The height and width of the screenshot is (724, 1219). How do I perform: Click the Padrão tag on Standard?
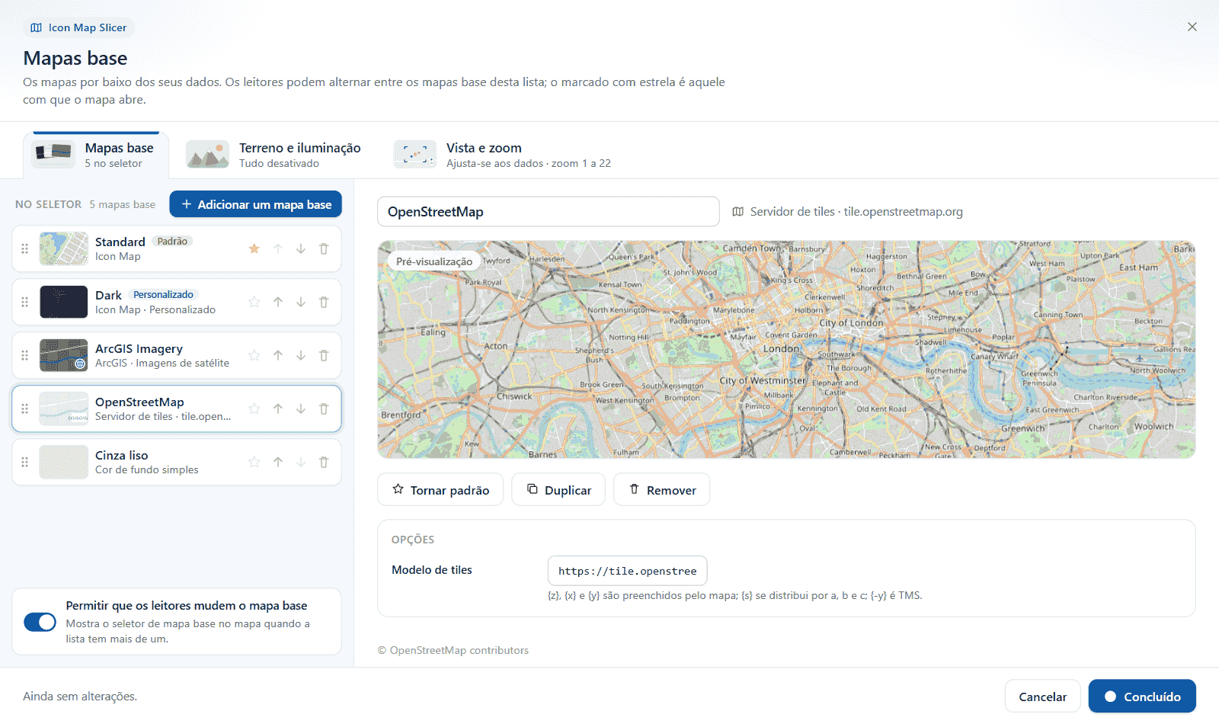[172, 241]
